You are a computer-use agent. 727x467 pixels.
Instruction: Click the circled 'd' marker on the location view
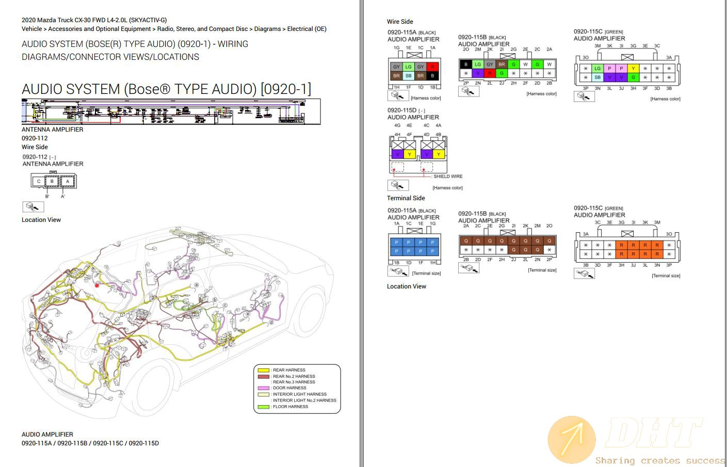(271, 323)
